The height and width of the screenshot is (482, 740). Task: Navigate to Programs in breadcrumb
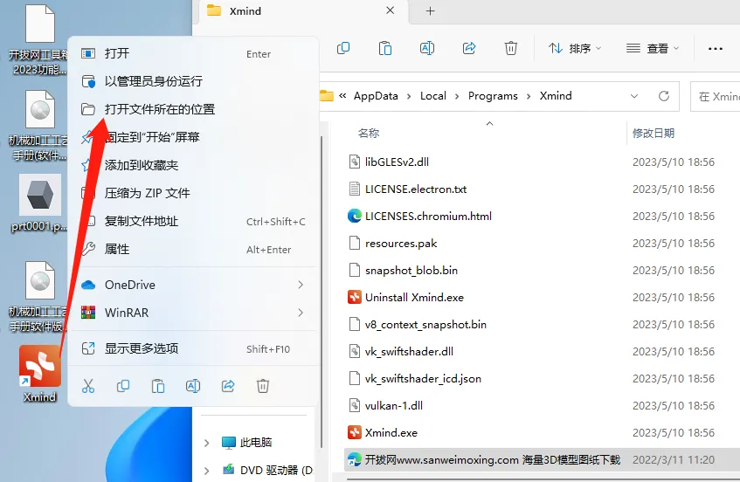493,96
